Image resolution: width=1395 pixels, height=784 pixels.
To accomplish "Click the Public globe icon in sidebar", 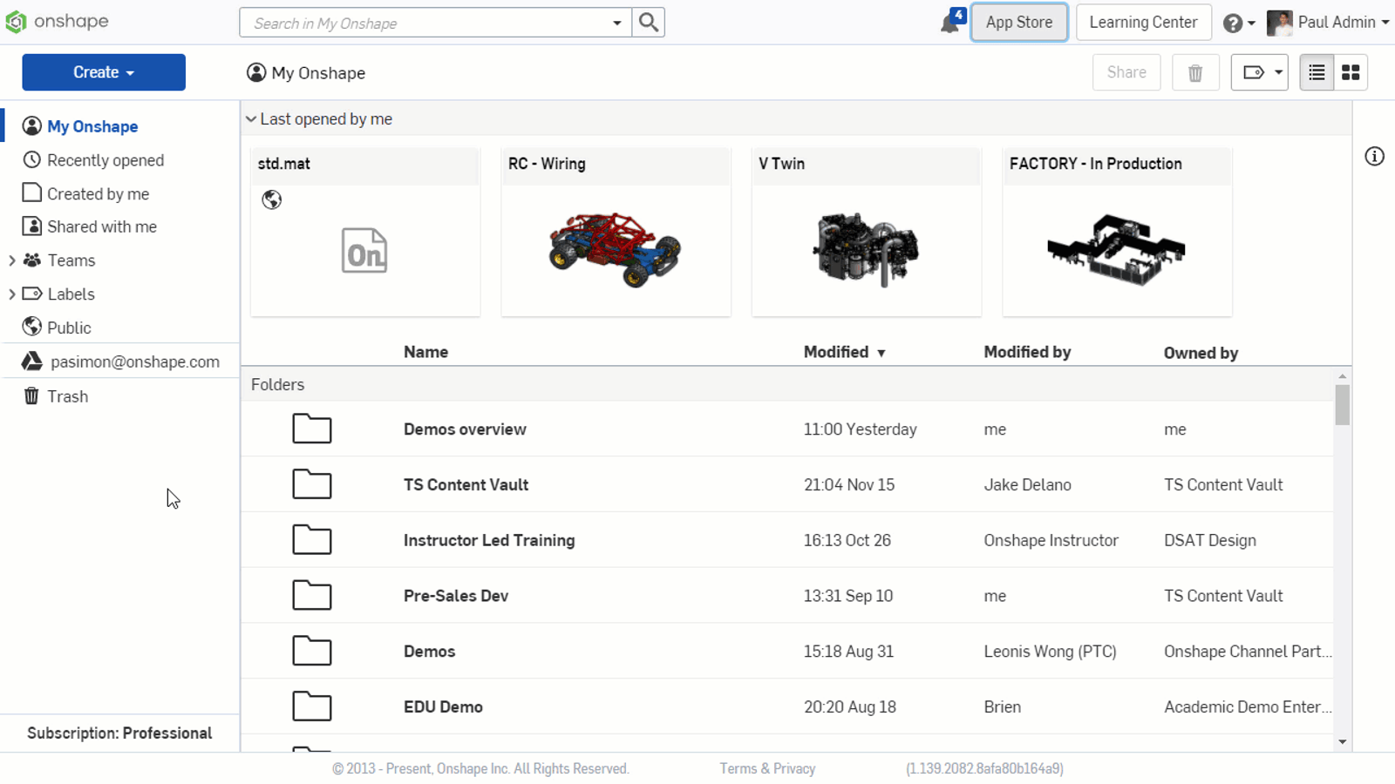I will [31, 327].
